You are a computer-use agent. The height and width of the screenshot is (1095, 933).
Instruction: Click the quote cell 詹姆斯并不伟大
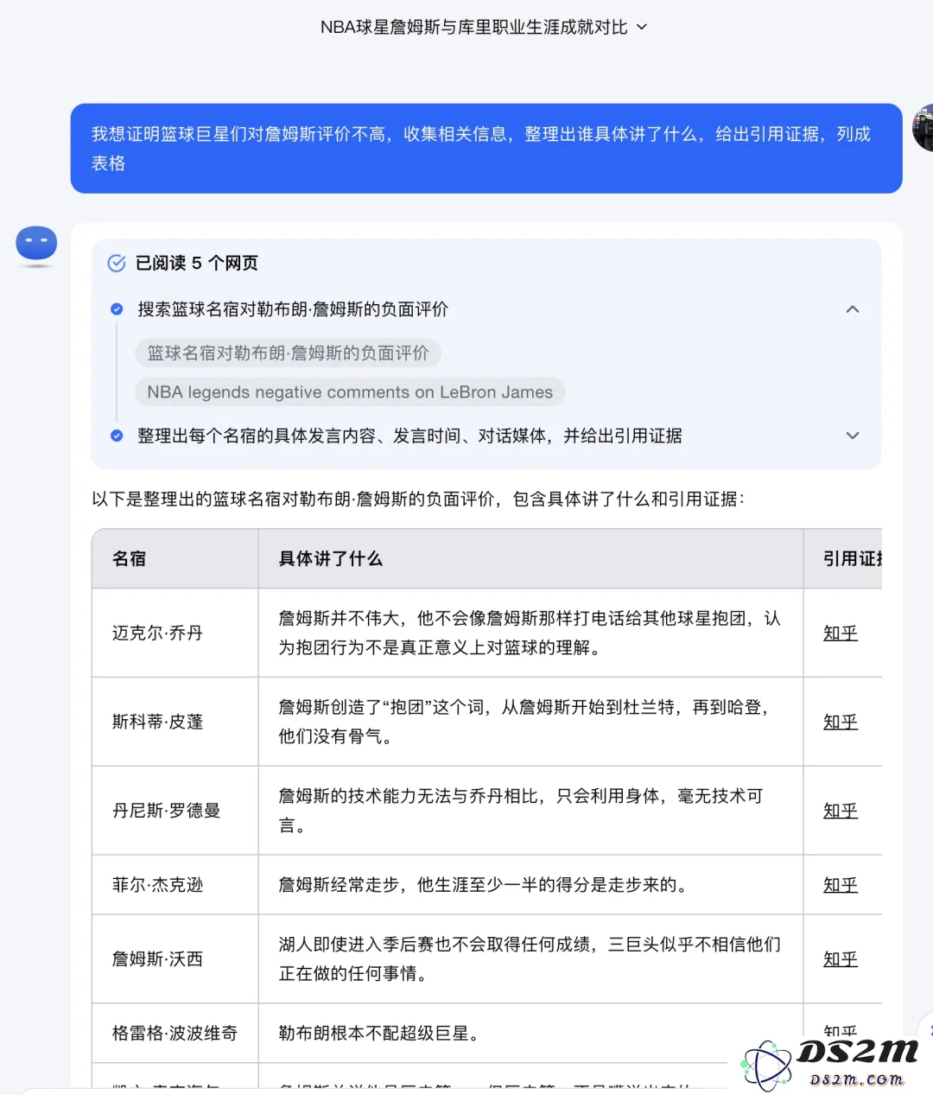[x=530, y=633]
